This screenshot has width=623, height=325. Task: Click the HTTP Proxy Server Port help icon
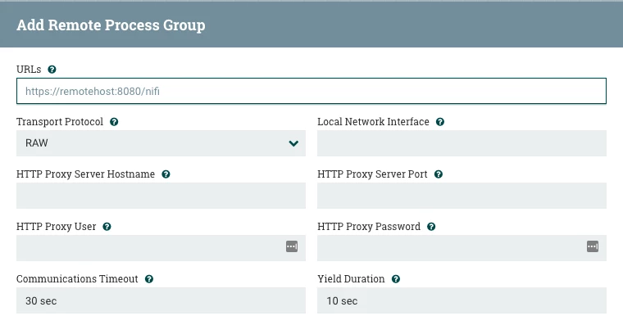pyautogui.click(x=439, y=174)
